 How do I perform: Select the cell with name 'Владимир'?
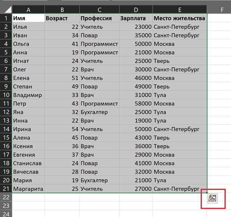pos(28,95)
